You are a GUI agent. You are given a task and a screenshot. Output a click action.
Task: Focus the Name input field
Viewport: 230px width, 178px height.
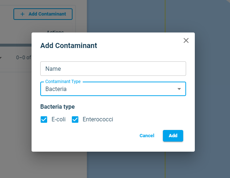113,69
